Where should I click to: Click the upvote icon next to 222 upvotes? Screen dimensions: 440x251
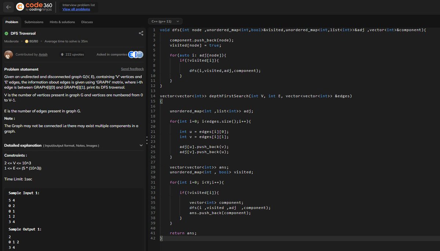point(62,55)
